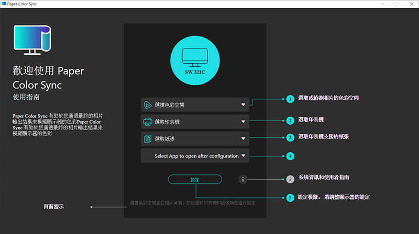This screenshot has height=234, width=419.
Task: Click the numbered marker 4 callout
Action: point(290,156)
